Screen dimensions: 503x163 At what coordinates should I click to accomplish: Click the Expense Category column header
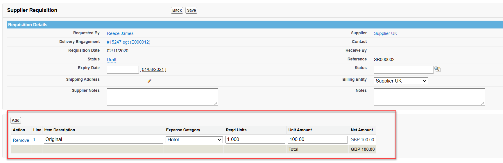click(183, 130)
